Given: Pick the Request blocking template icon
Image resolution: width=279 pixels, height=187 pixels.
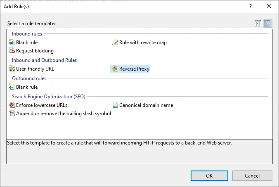Looking at the screenshot, I should click(x=12, y=51).
